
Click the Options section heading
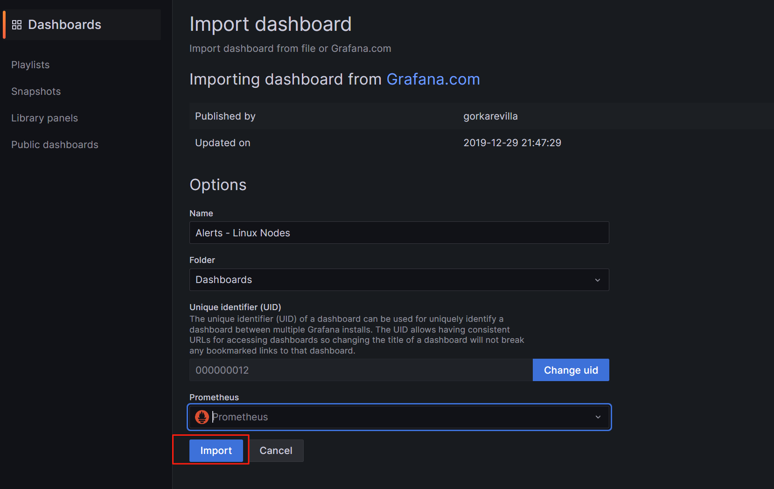218,185
